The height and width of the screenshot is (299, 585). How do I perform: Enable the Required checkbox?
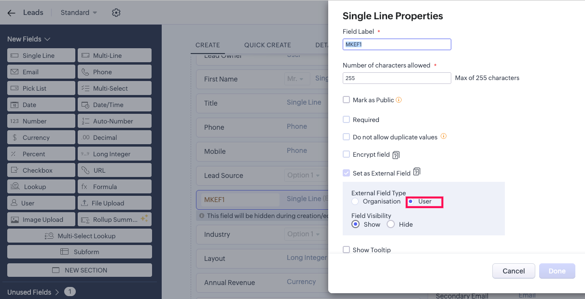point(346,120)
